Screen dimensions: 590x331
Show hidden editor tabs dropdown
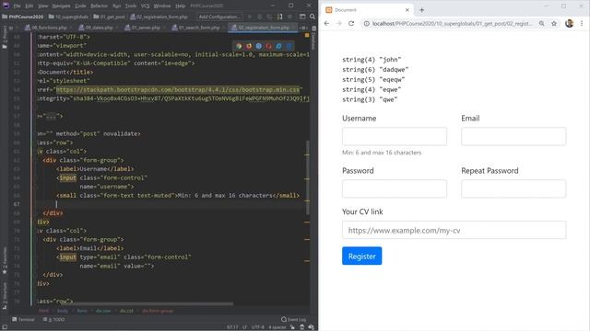click(x=303, y=28)
